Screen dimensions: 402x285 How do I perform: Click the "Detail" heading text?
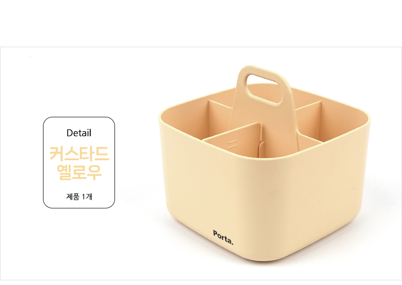[x=79, y=133]
